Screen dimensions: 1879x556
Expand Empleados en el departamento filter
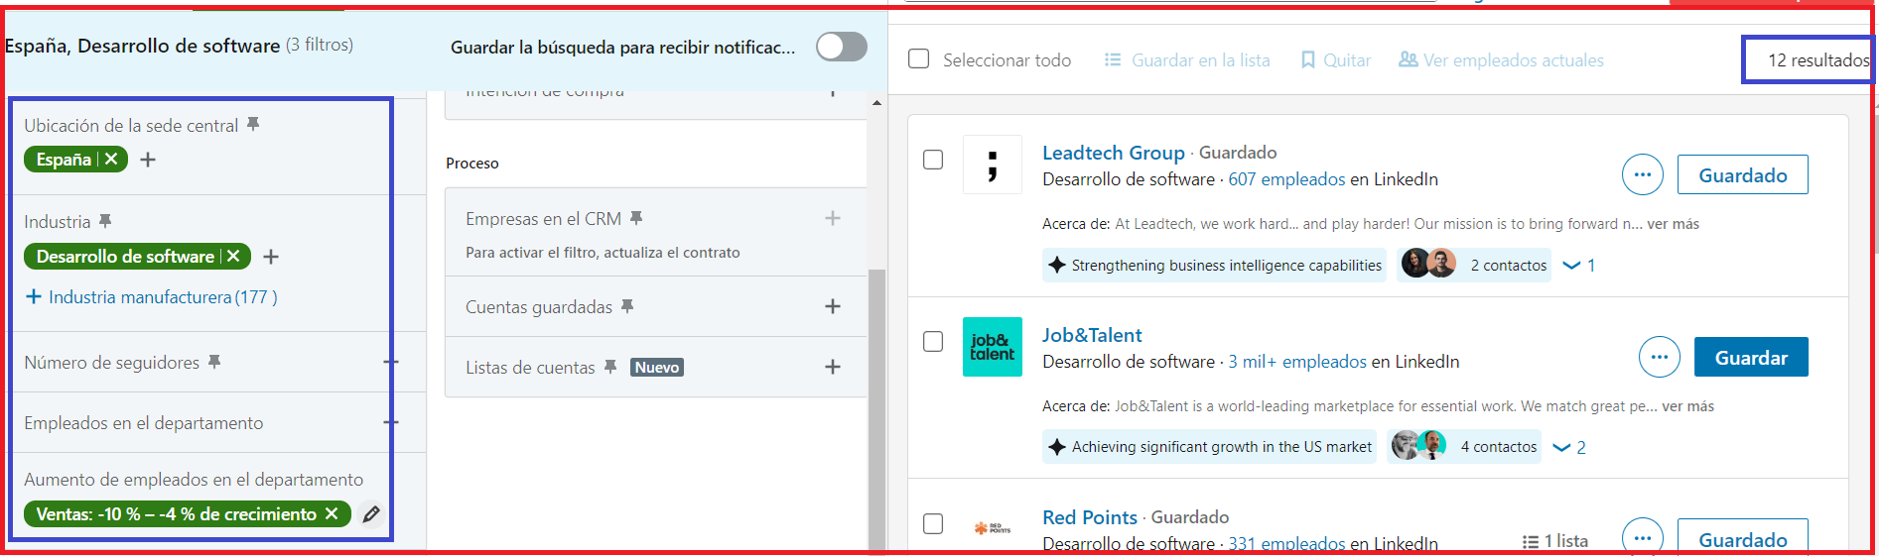tap(390, 423)
